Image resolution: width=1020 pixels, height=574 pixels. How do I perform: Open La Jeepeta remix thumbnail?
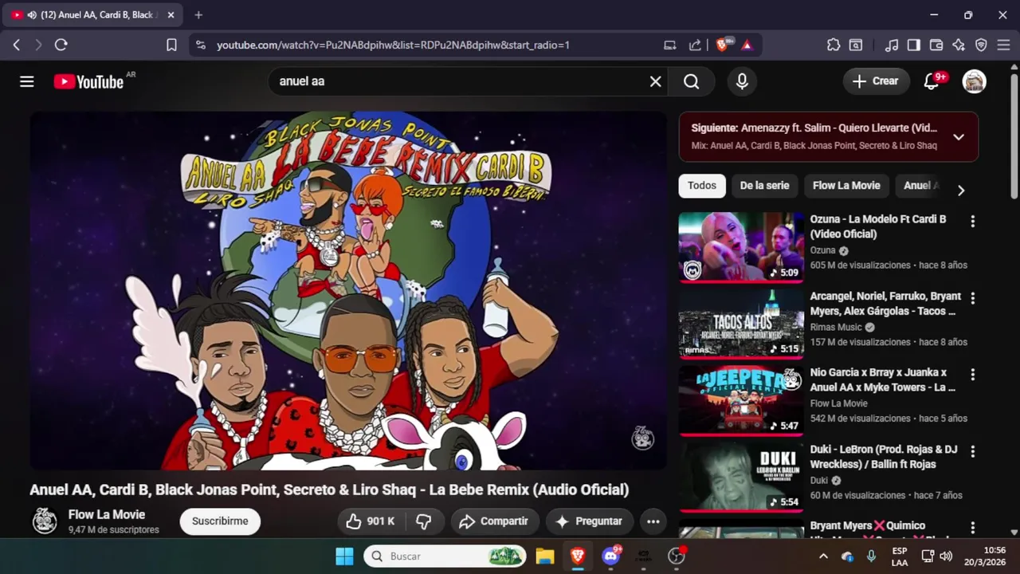pos(741,399)
